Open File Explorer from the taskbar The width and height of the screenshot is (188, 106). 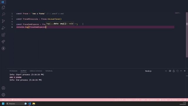click(x=34, y=104)
